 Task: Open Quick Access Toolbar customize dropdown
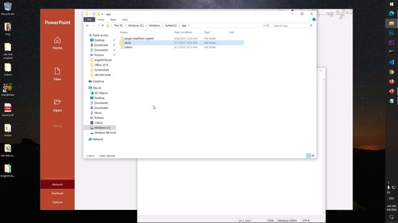pyautogui.click(x=102, y=14)
